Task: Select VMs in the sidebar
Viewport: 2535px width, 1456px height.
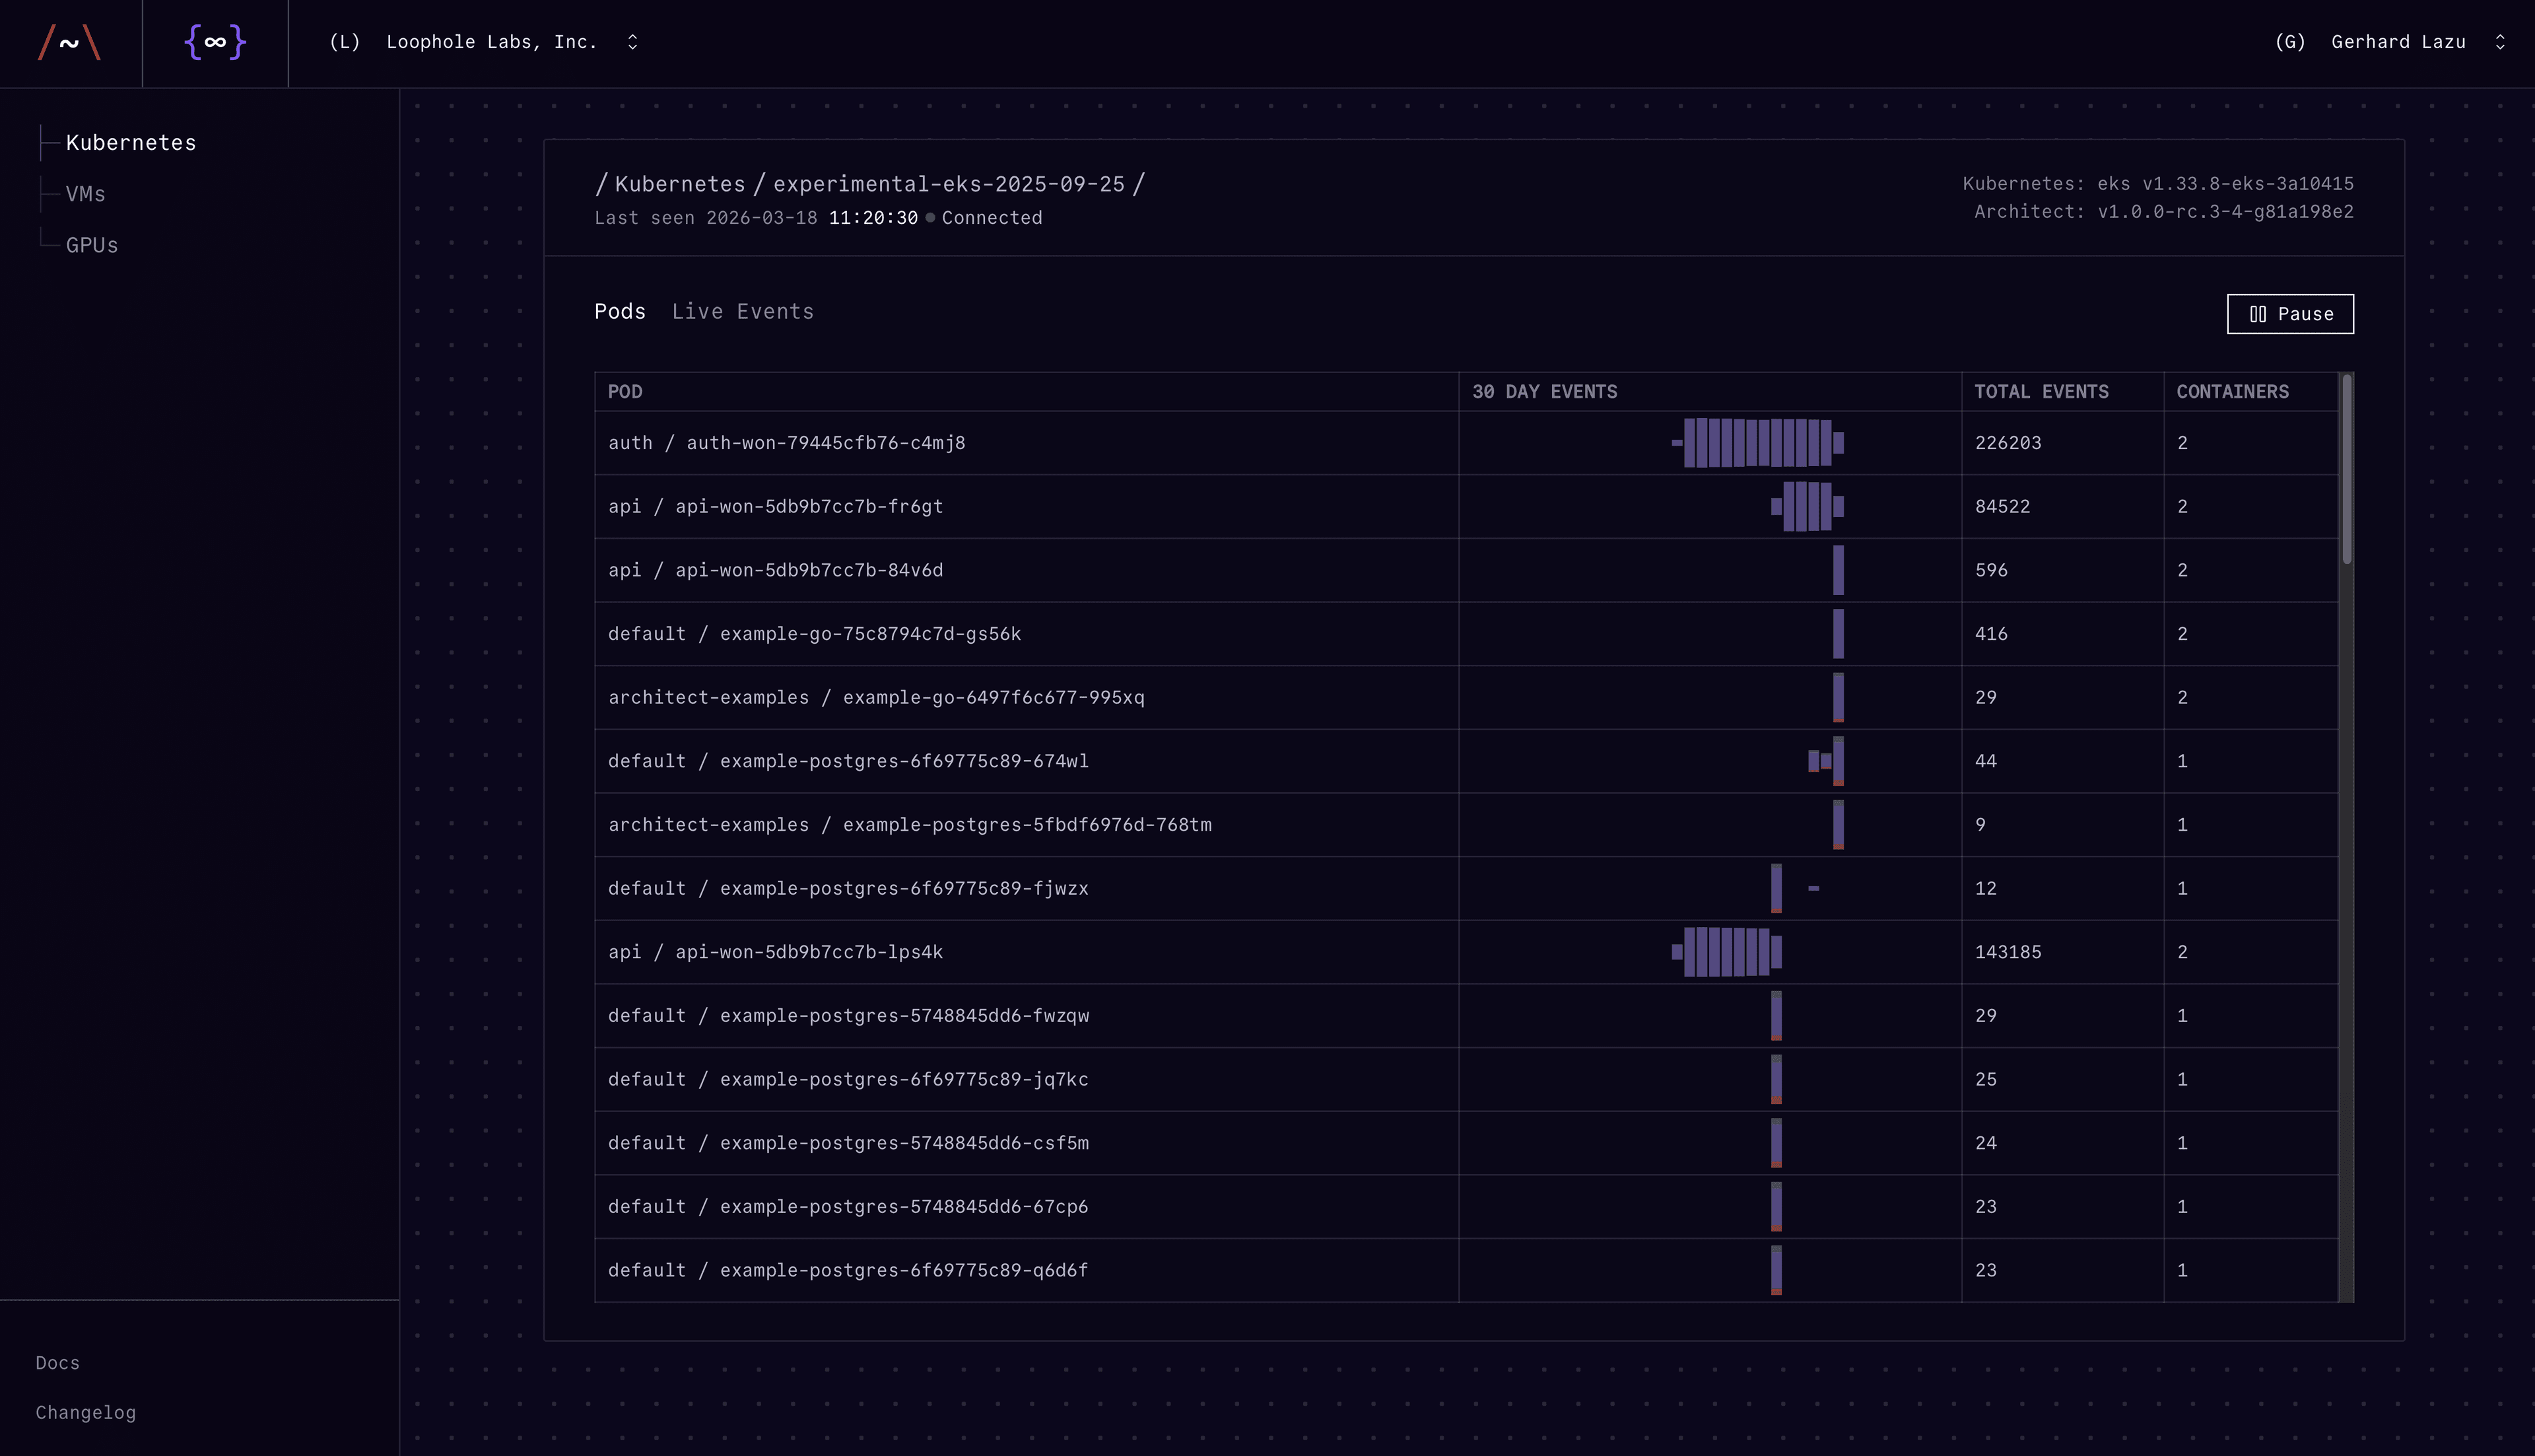Action: point(85,193)
